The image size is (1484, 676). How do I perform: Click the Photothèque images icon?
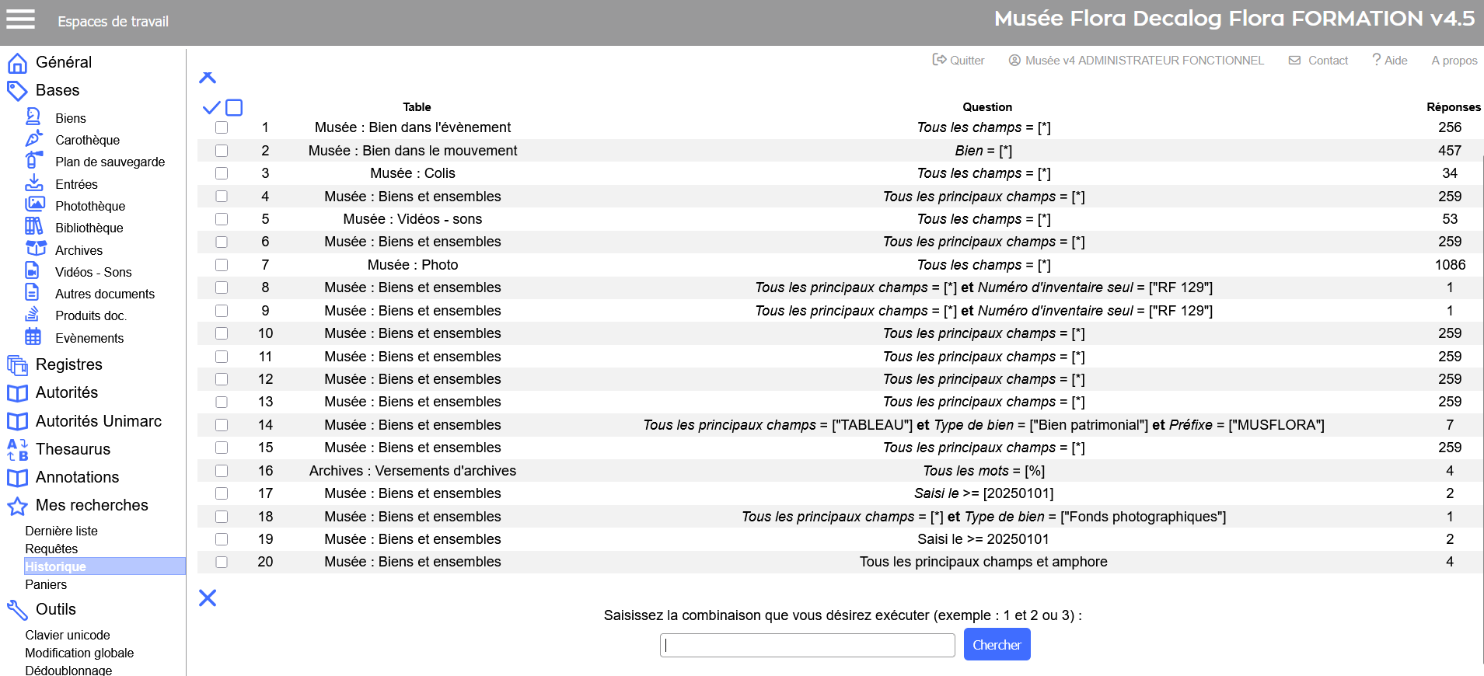(34, 205)
